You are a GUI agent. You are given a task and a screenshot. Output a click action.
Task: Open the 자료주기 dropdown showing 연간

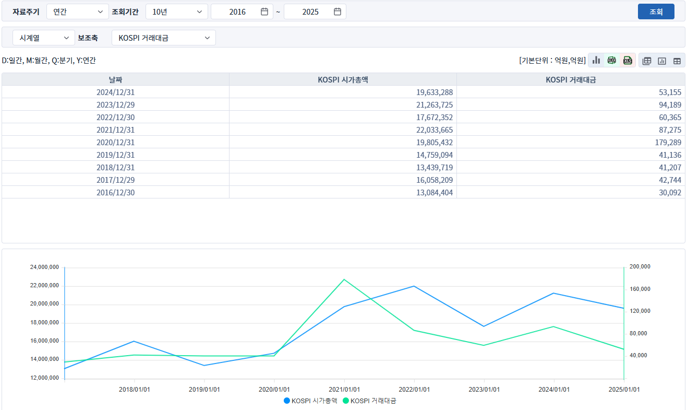point(78,11)
